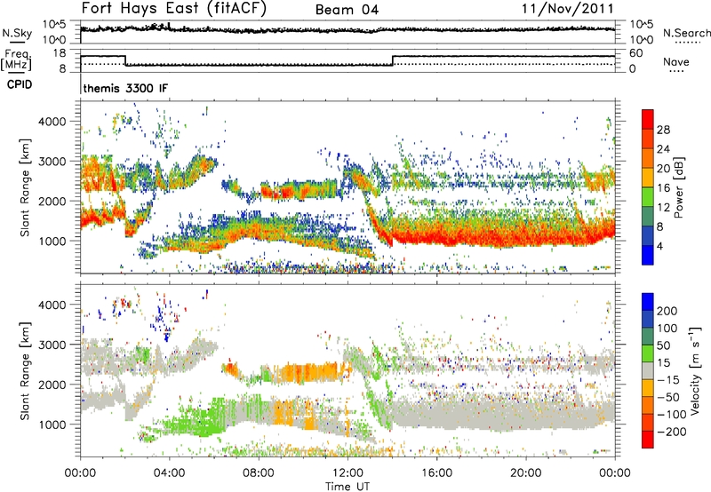Viewport: 711px width, 492px height.
Task: Click the "-15" label on Velocity colorbar
Action: point(668,380)
